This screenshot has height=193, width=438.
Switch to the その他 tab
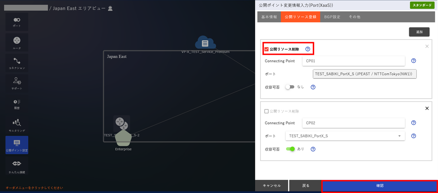pos(355,17)
